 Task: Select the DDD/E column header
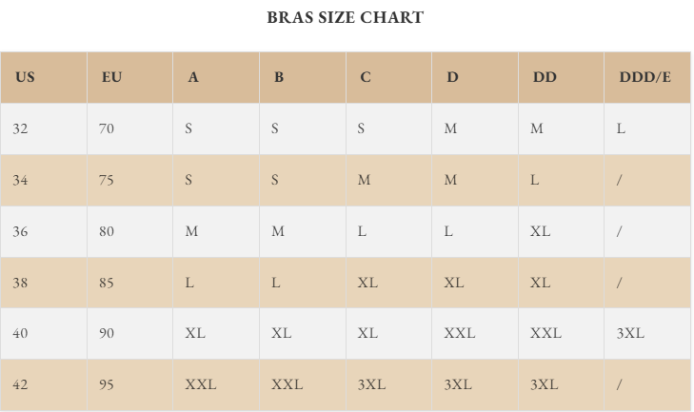tap(644, 77)
